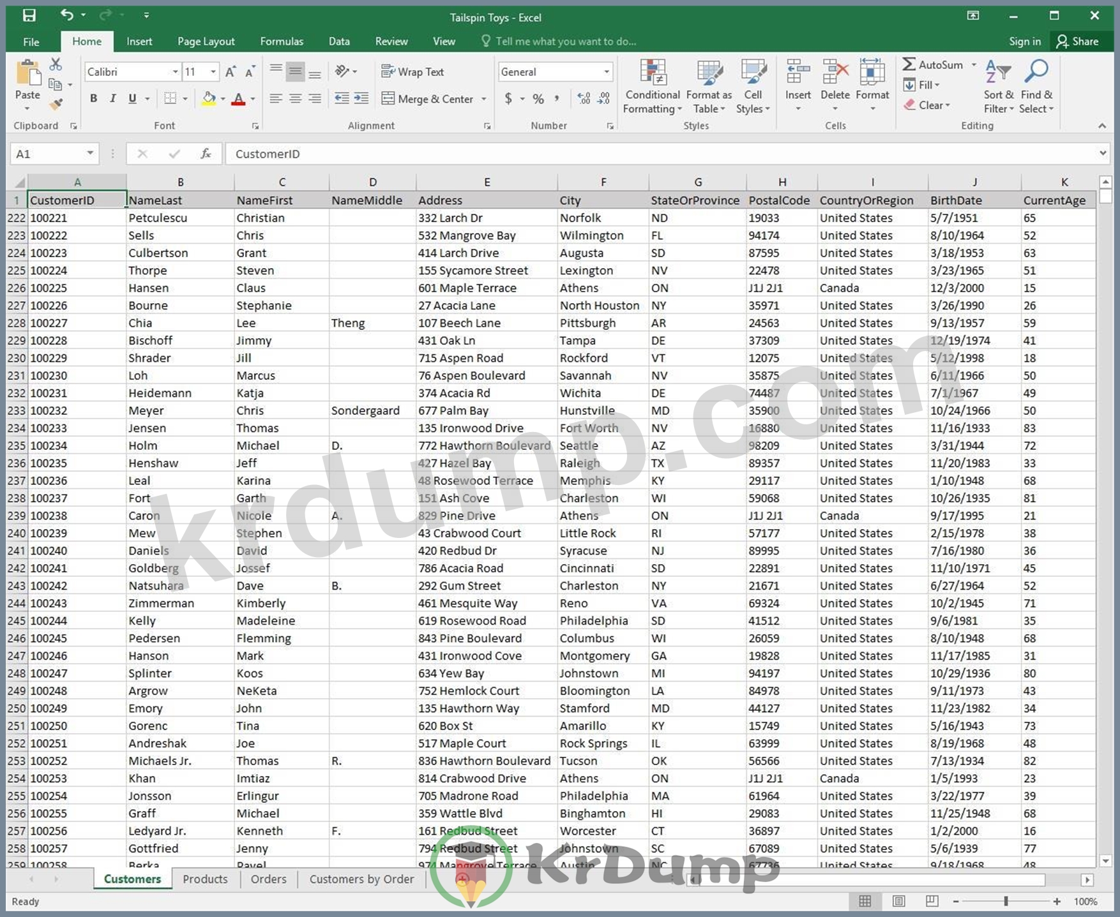Screen dimensions: 1120x917
Task: Toggle Italic formatting
Action: pyautogui.click(x=112, y=98)
